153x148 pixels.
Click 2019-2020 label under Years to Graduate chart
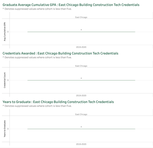point(81,144)
